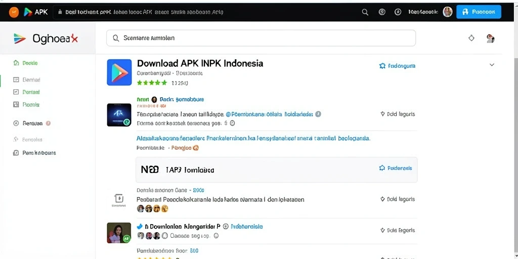Screen dimensions: 518x259
Task: Click the address bar URL text
Action: click(144, 12)
